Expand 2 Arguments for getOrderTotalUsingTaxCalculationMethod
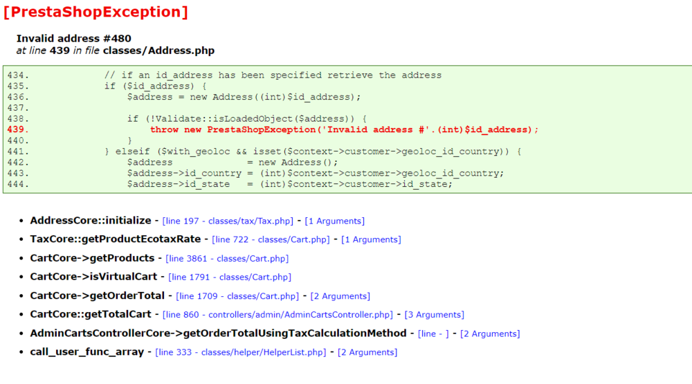Screen dimensions: 692x384 [x=490, y=333]
